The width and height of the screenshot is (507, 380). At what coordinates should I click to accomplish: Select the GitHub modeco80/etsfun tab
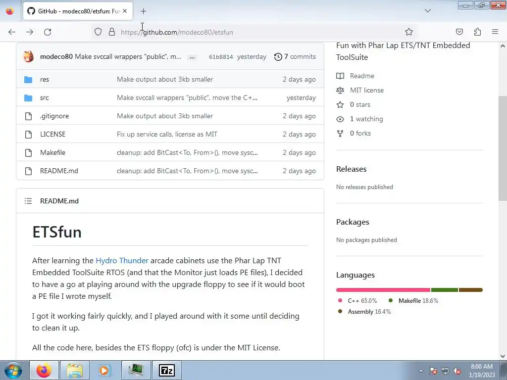pyautogui.click(x=78, y=11)
